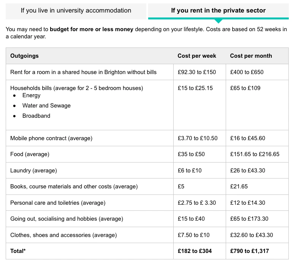Click the Cost per week column header
Image resolution: width=296 pixels, height=267 pixels.
[x=197, y=56]
